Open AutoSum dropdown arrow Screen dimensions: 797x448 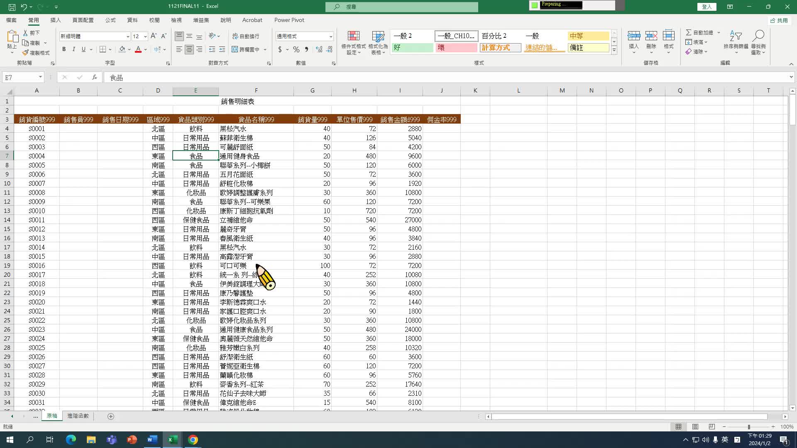[x=719, y=32]
